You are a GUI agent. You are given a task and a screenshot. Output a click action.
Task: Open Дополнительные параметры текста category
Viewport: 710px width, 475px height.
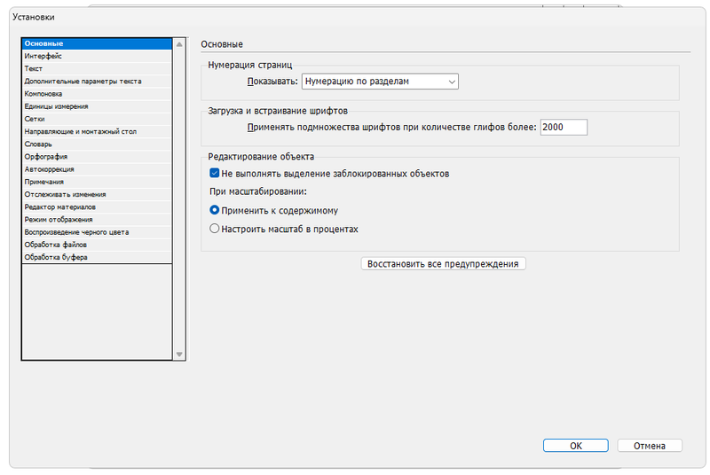97,82
